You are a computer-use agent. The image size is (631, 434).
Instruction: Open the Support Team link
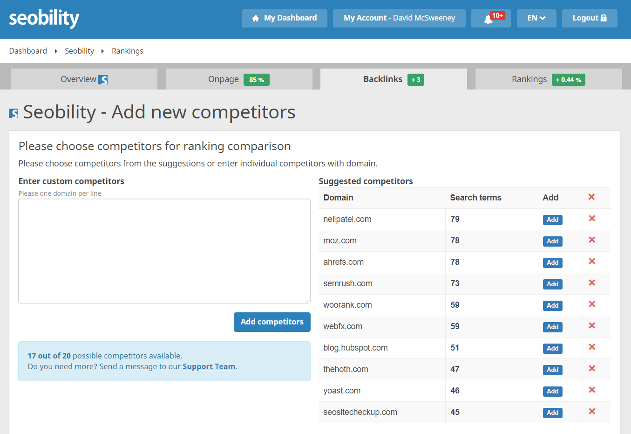[x=209, y=366]
